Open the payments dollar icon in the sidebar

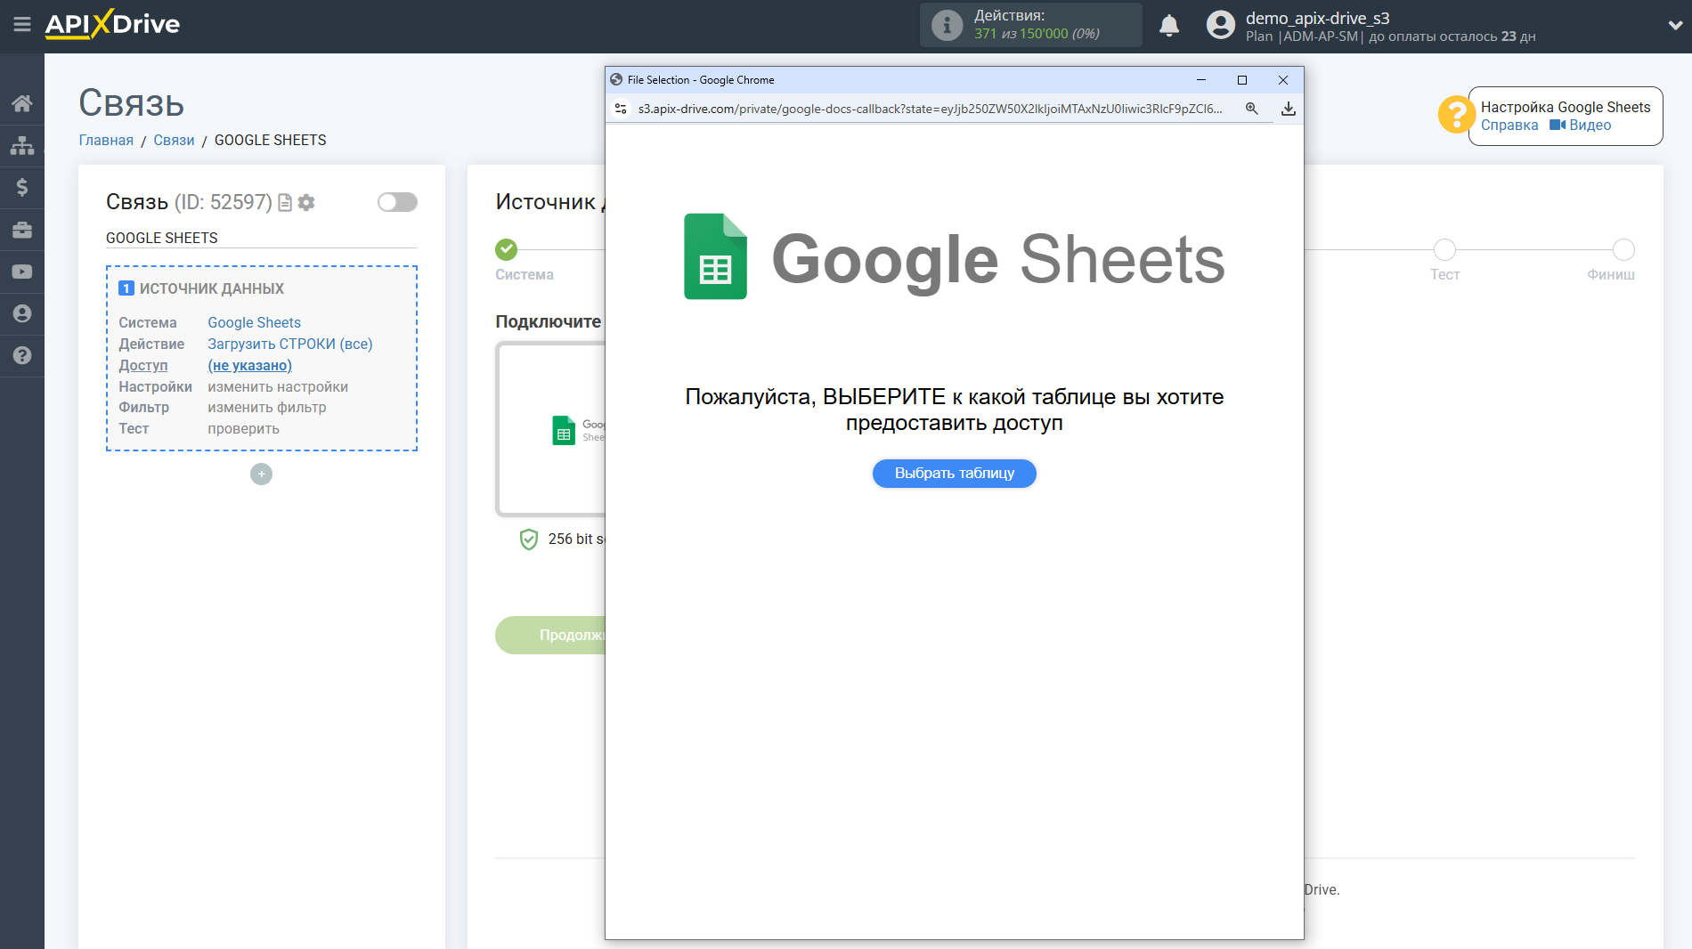22,187
